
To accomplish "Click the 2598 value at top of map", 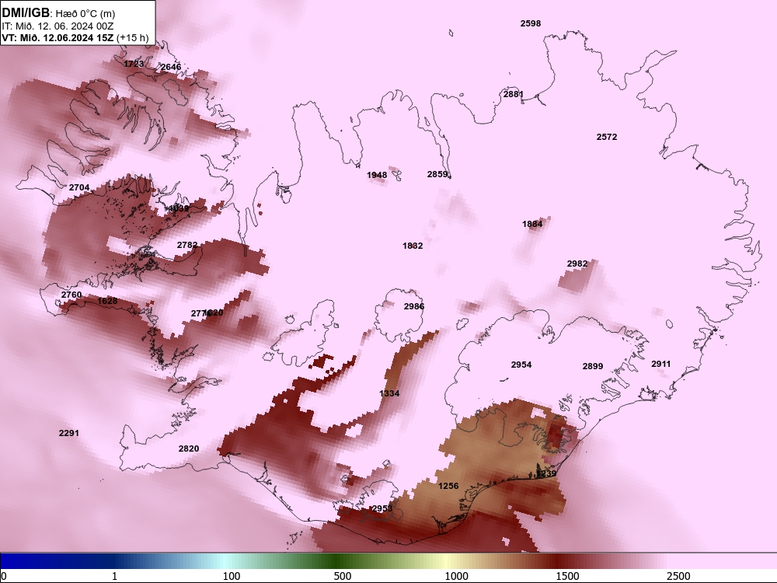I will pos(530,23).
